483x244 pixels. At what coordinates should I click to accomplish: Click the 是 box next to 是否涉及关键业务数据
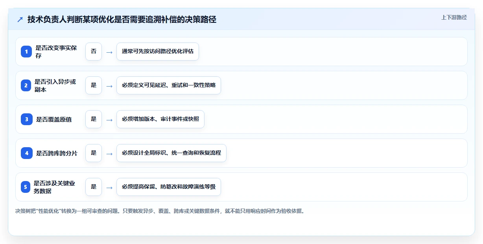click(x=94, y=187)
